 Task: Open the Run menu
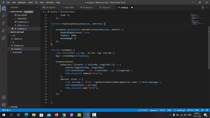coord(42,2)
